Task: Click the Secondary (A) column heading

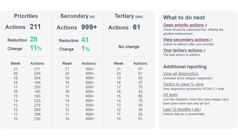Action: tap(78, 16)
